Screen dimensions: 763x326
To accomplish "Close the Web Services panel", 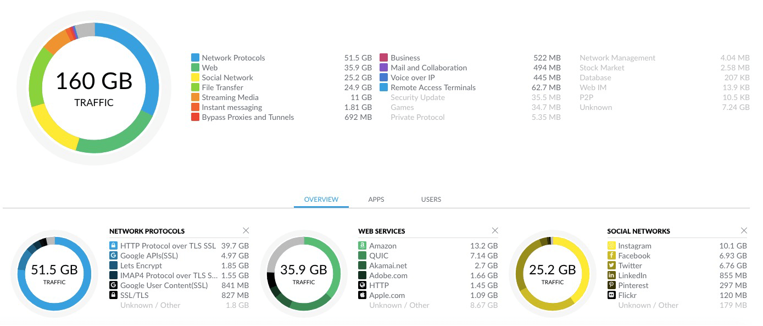I will pos(495,230).
